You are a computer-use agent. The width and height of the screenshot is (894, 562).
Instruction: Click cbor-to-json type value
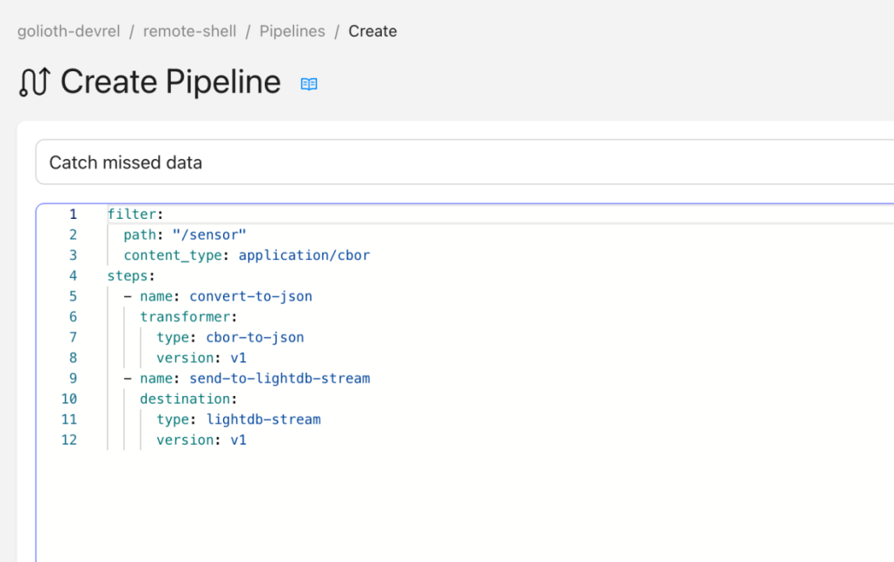click(x=255, y=337)
